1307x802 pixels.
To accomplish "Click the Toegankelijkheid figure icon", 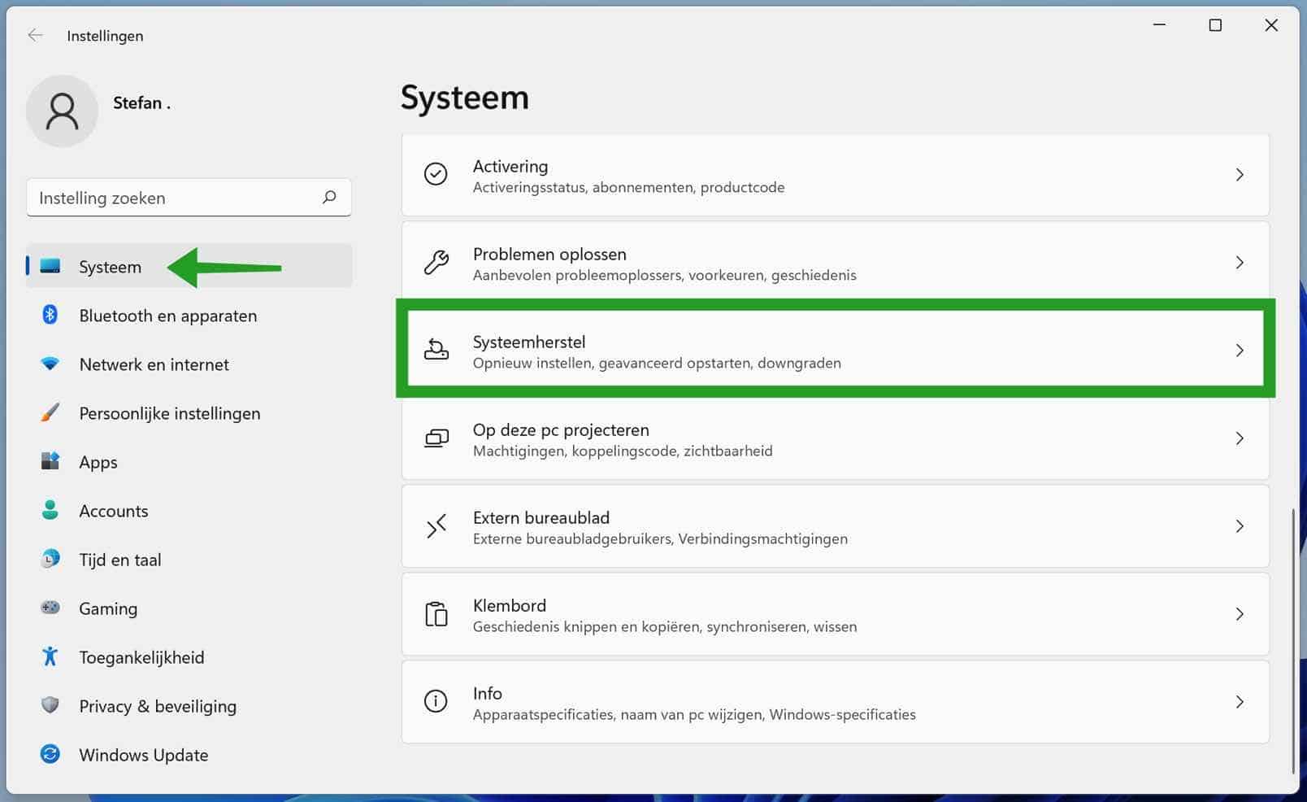I will tap(50, 656).
